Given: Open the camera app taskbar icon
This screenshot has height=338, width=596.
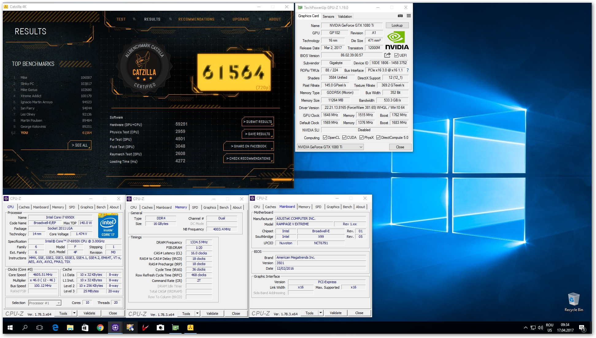Looking at the screenshot, I should coord(160,328).
